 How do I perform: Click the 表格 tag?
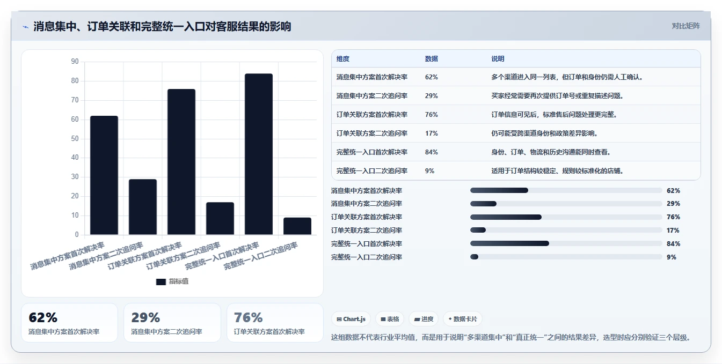point(389,319)
